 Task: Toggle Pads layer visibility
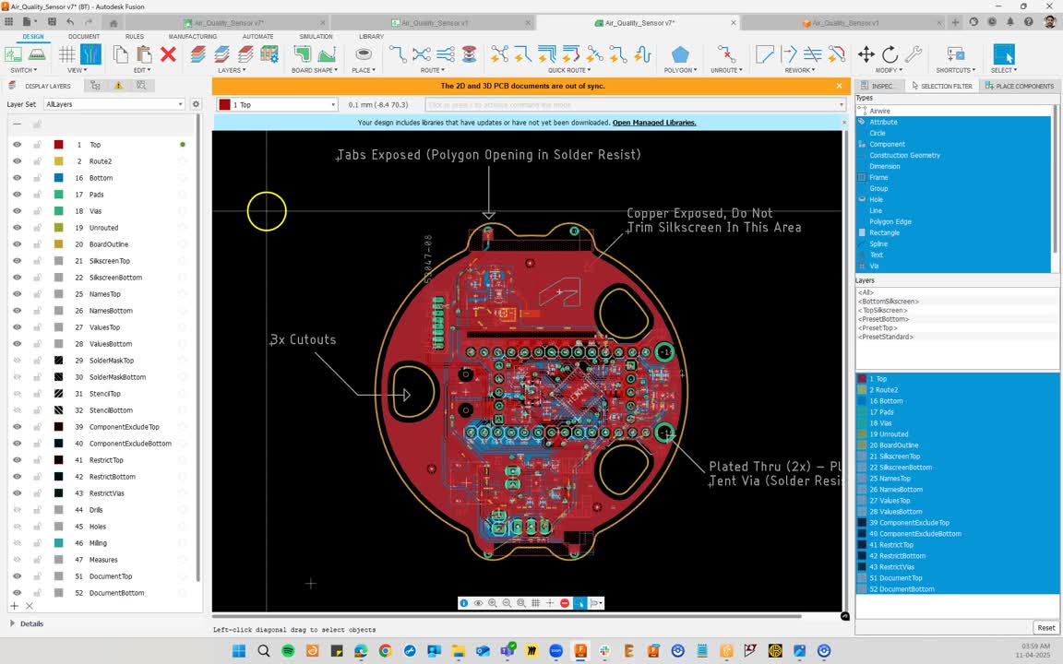[x=17, y=195]
